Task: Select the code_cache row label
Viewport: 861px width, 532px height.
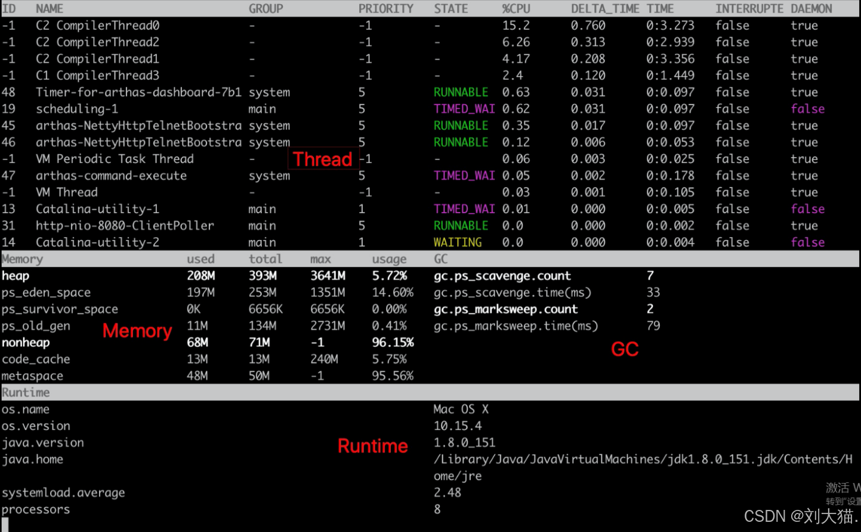Action: [36, 359]
